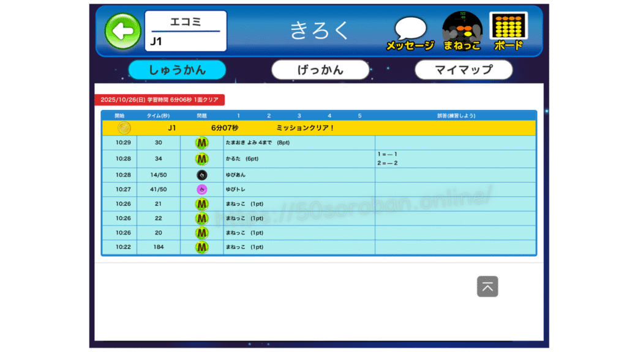Click the M icon in 21 seconds row
The image size is (627, 352).
[201, 204]
